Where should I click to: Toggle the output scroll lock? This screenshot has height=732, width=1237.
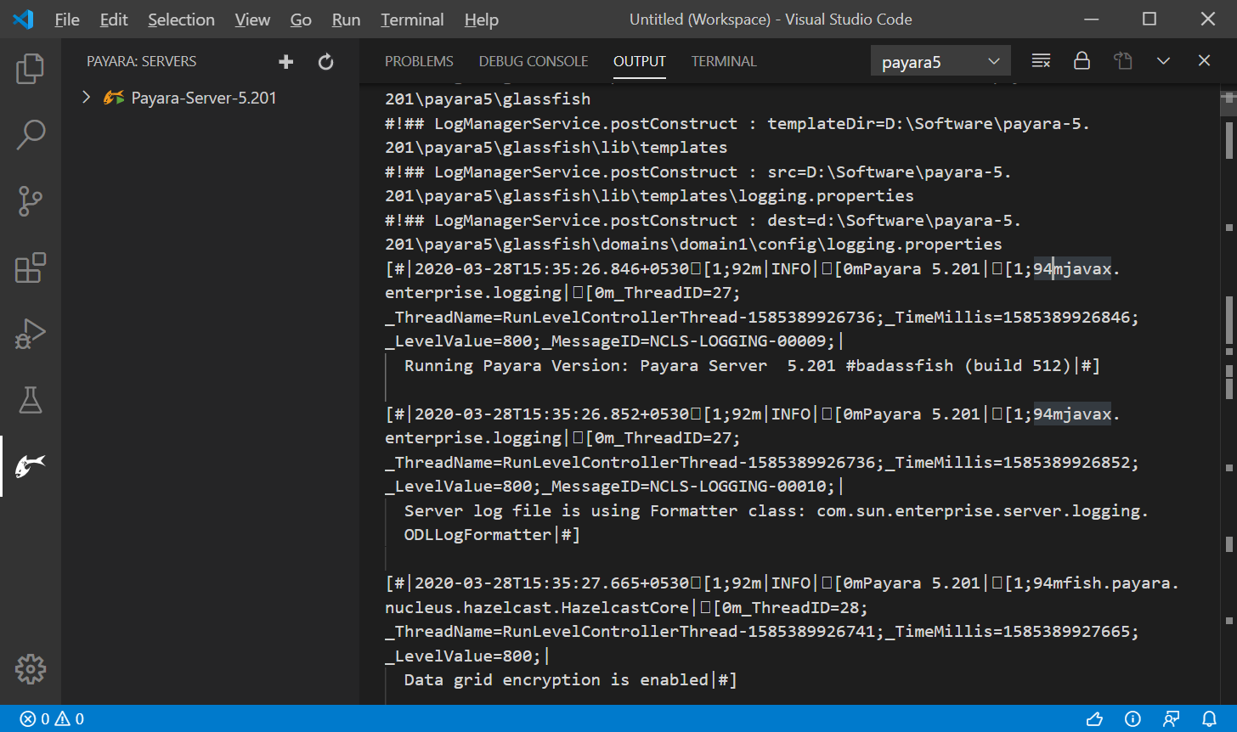1082,61
